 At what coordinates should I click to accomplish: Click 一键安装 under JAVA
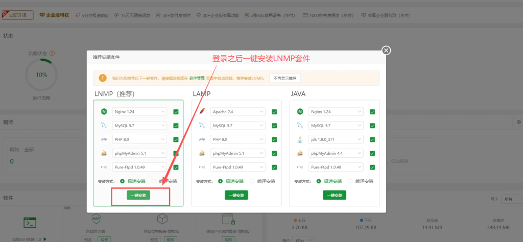[334, 196]
